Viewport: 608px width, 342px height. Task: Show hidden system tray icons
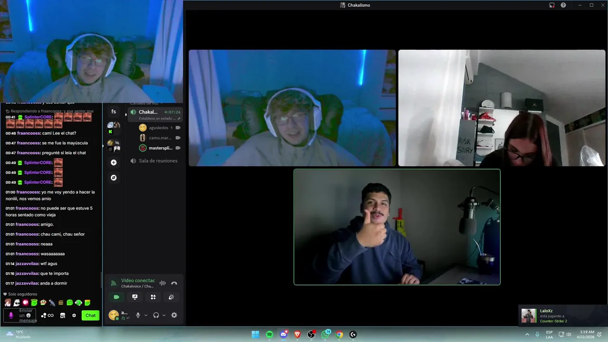tap(527, 334)
